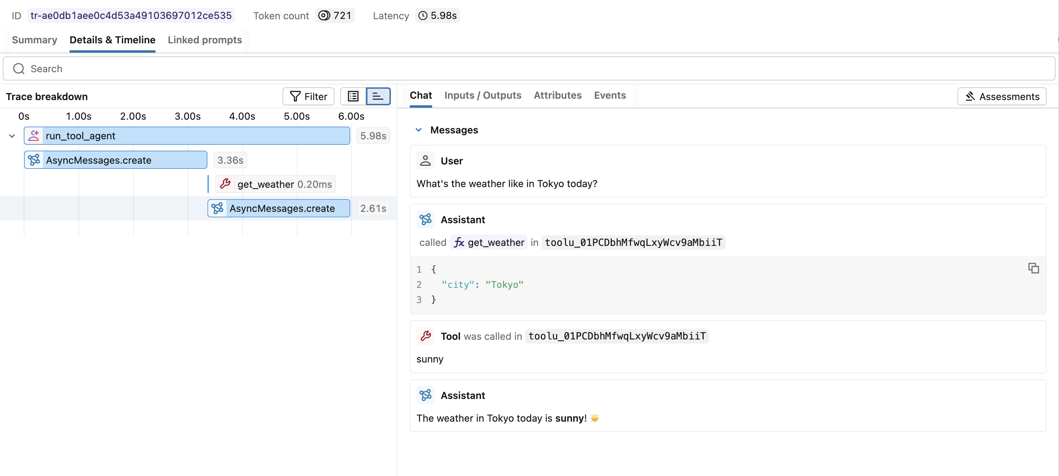Open the Filter options
Image resolution: width=1059 pixels, height=476 pixels.
pyautogui.click(x=308, y=96)
